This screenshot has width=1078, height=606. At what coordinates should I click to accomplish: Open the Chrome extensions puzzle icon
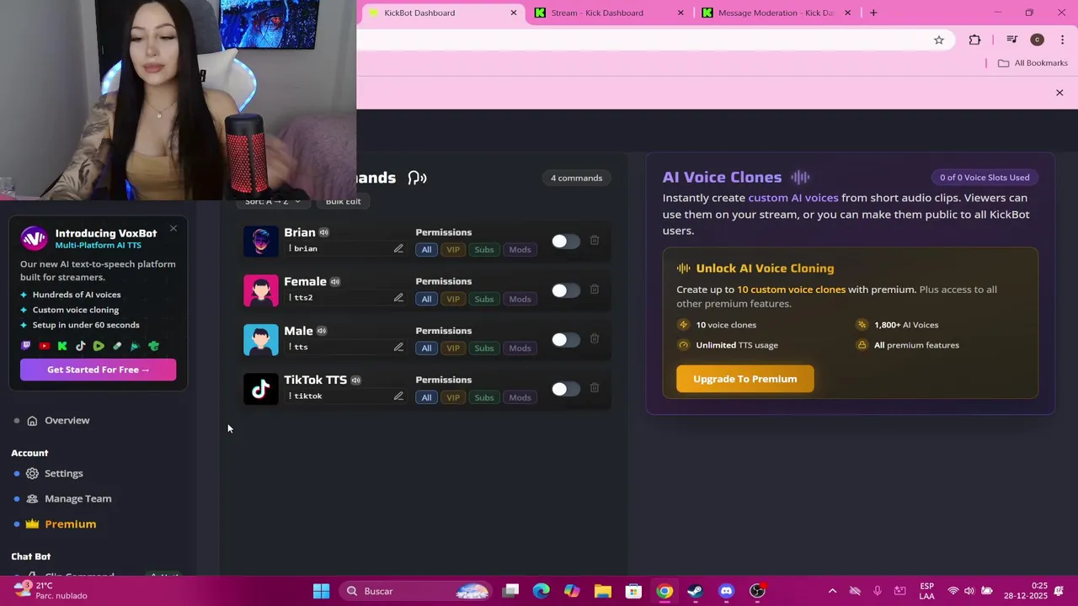tap(974, 40)
